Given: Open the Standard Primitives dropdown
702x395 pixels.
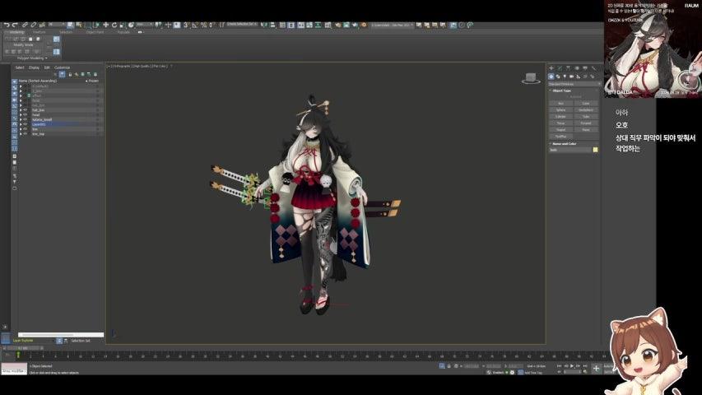Looking at the screenshot, I should click(574, 84).
